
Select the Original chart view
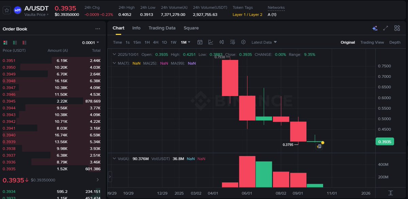pos(348,42)
